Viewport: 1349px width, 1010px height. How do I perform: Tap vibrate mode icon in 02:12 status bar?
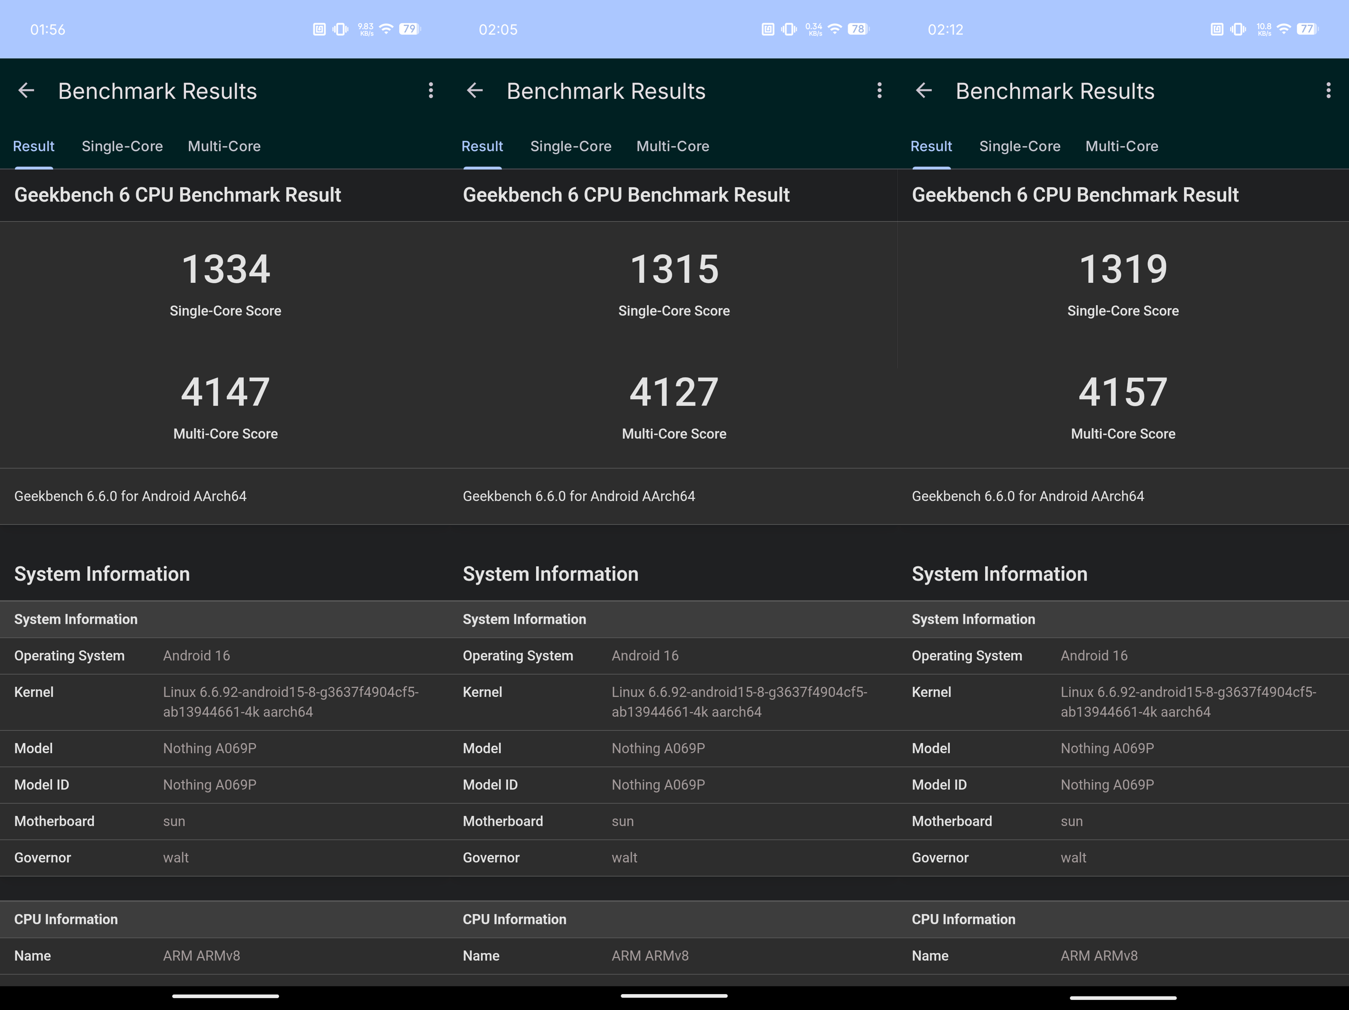[1237, 29]
